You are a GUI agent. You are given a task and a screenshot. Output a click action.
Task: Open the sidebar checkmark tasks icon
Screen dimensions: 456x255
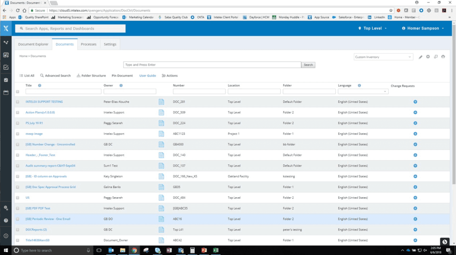(x=6, y=67)
